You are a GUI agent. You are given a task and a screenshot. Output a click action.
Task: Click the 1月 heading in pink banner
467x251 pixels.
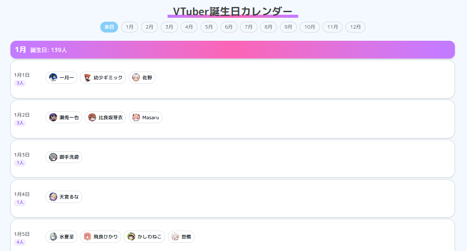[x=20, y=50]
